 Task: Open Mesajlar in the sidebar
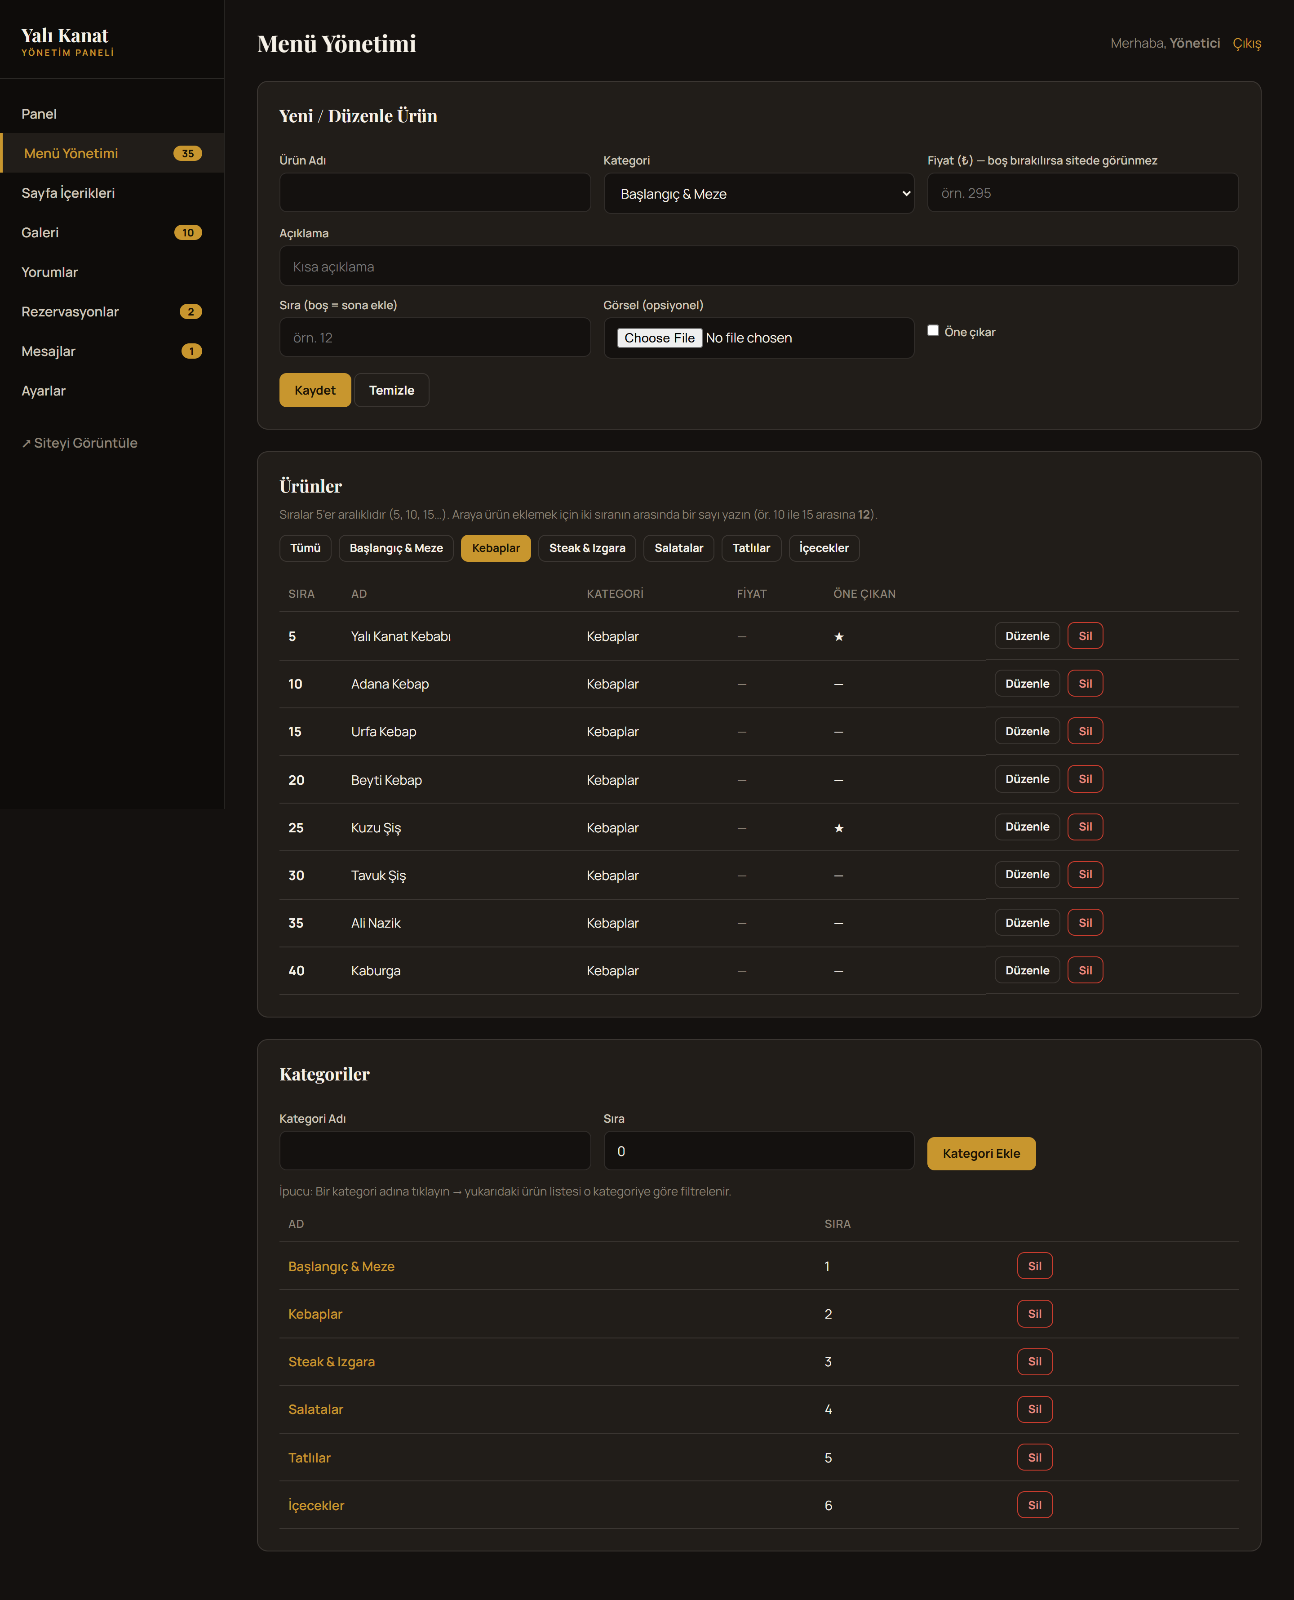112,351
